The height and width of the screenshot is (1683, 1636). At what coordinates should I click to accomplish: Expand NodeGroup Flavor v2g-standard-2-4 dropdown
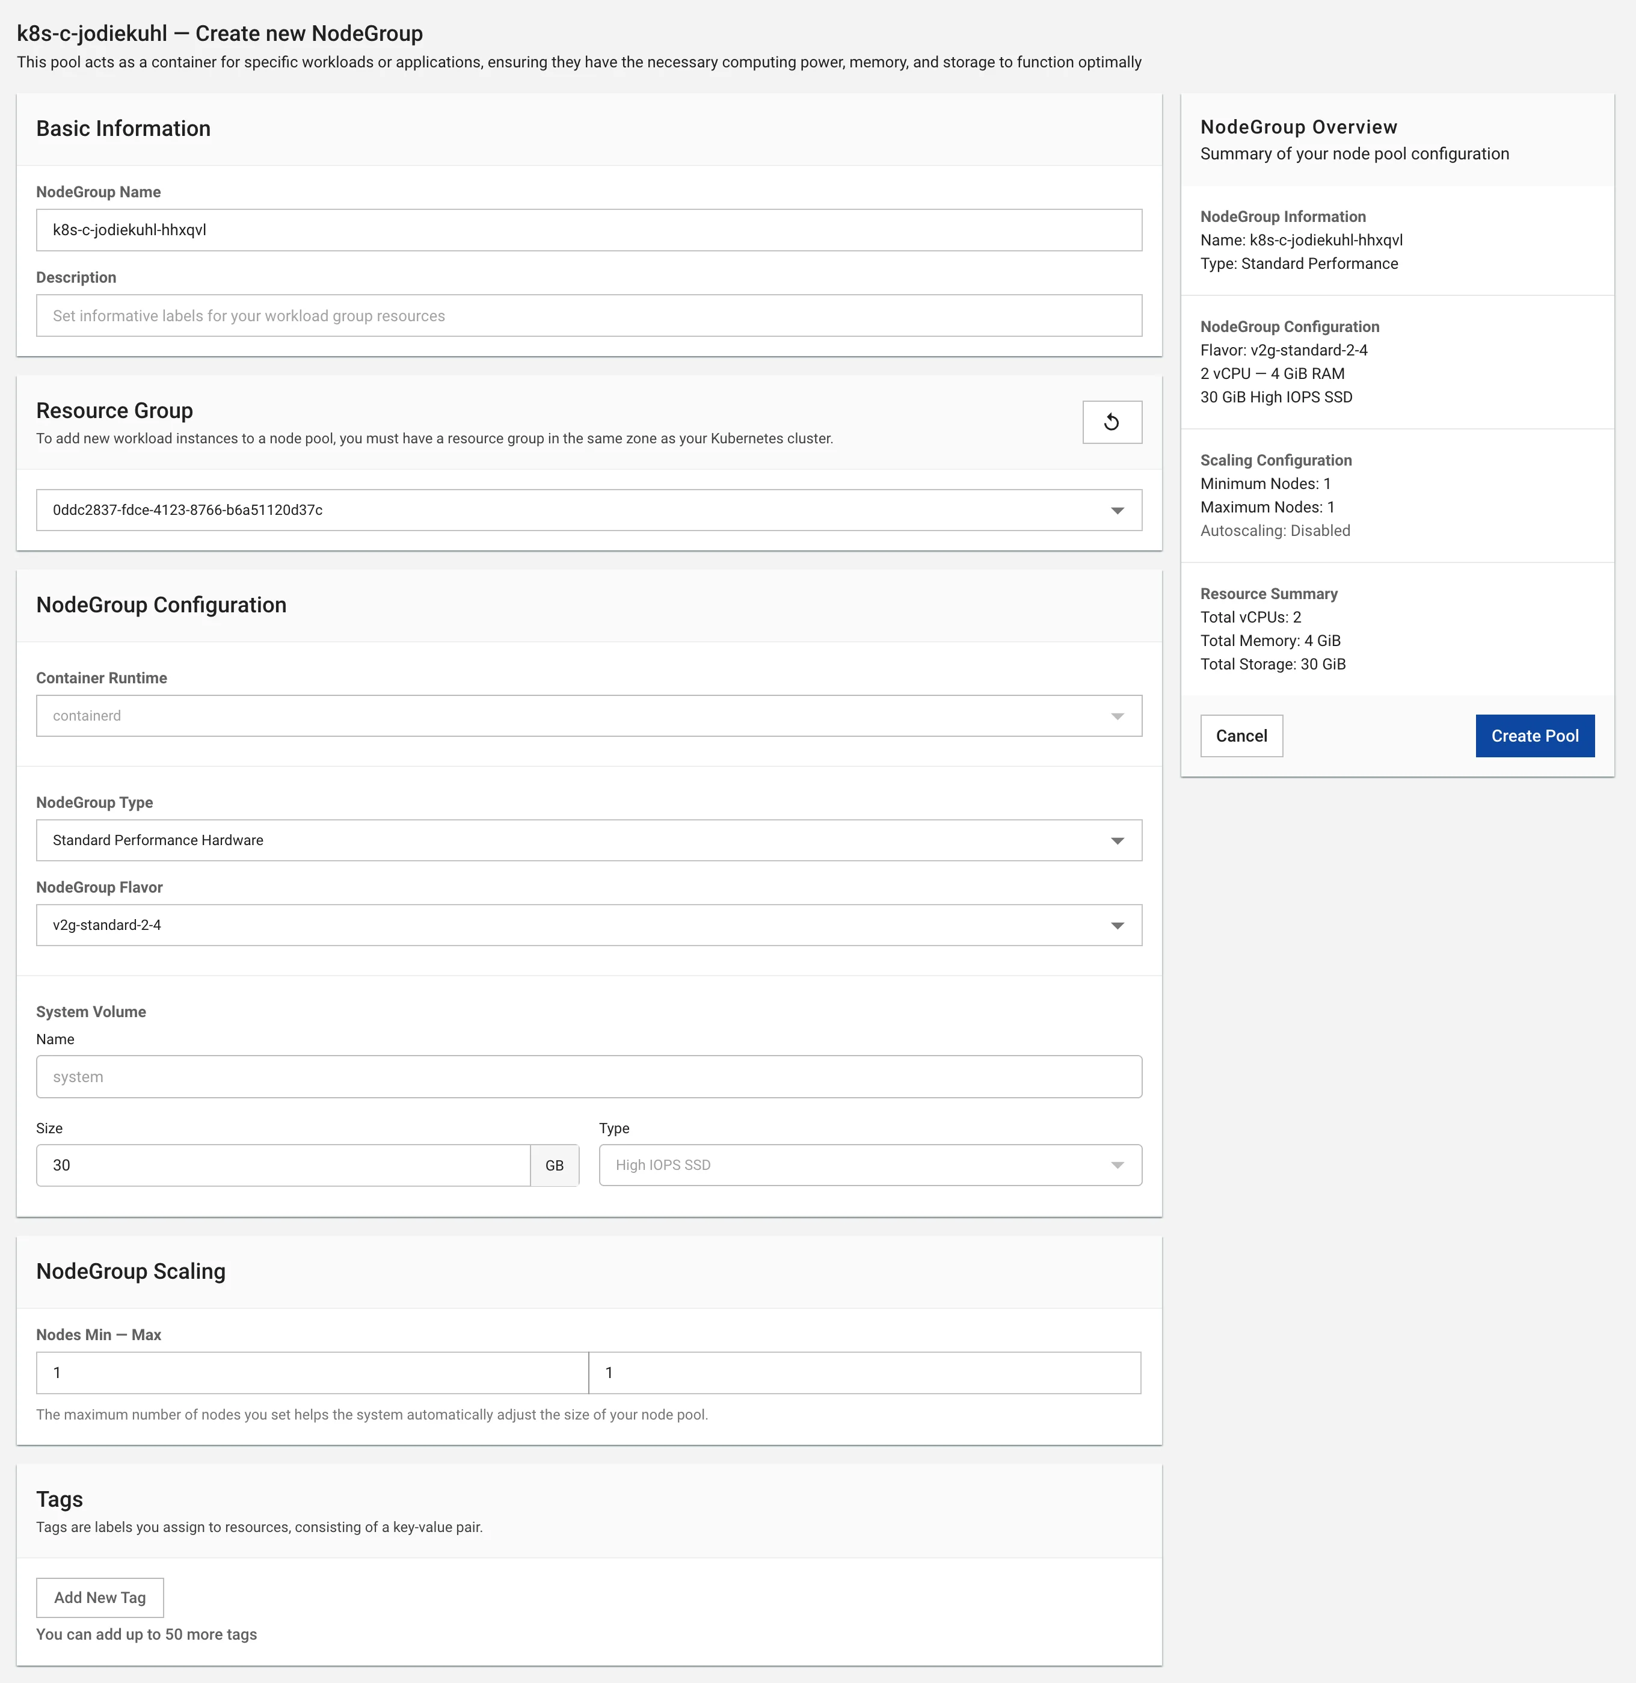(x=589, y=925)
